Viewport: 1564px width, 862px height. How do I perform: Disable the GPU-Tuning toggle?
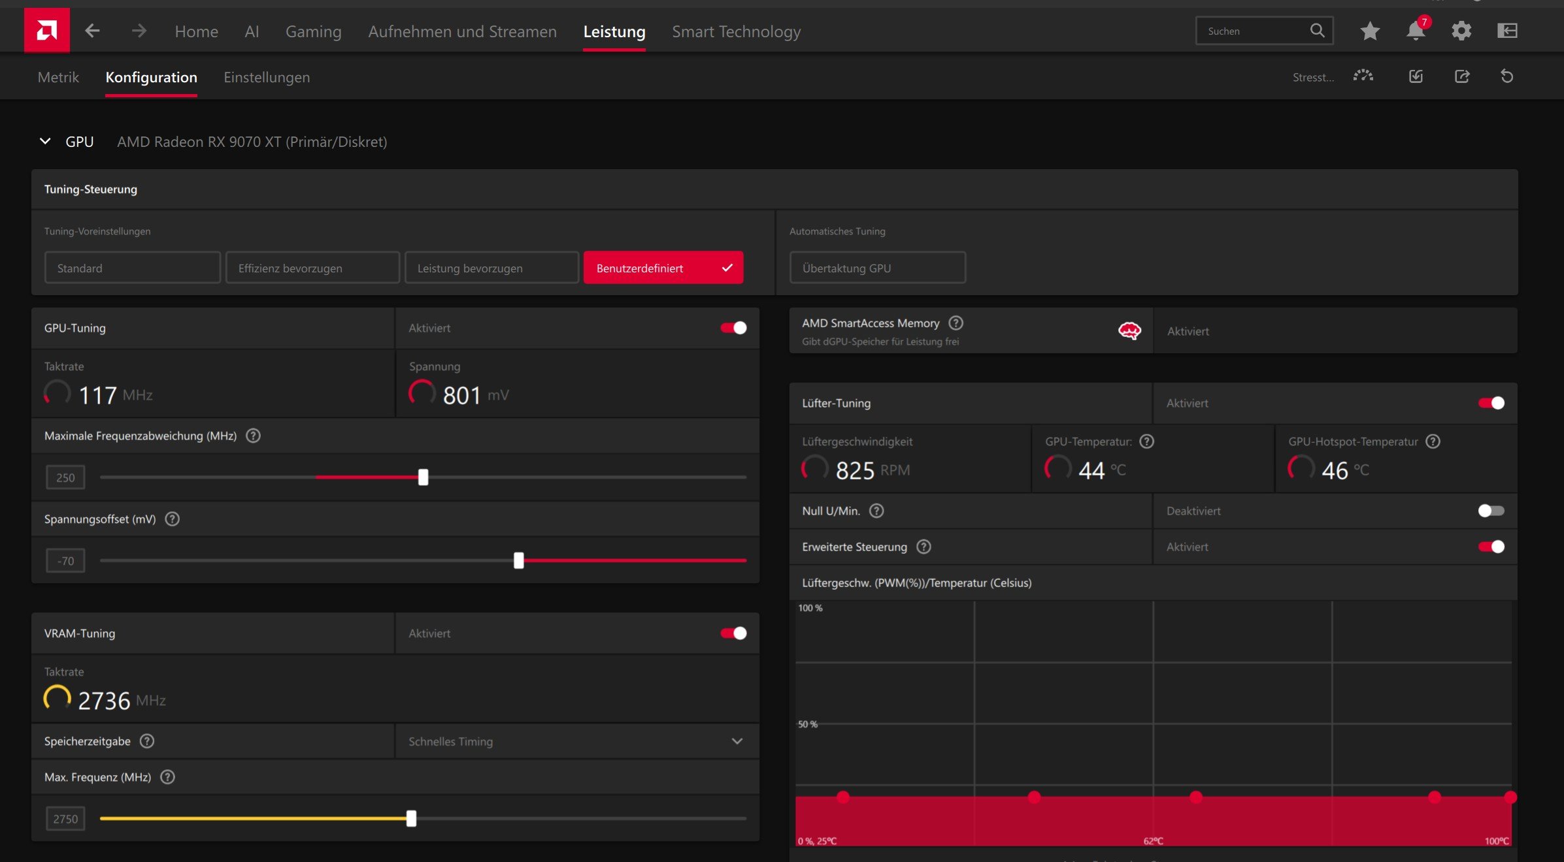733,328
